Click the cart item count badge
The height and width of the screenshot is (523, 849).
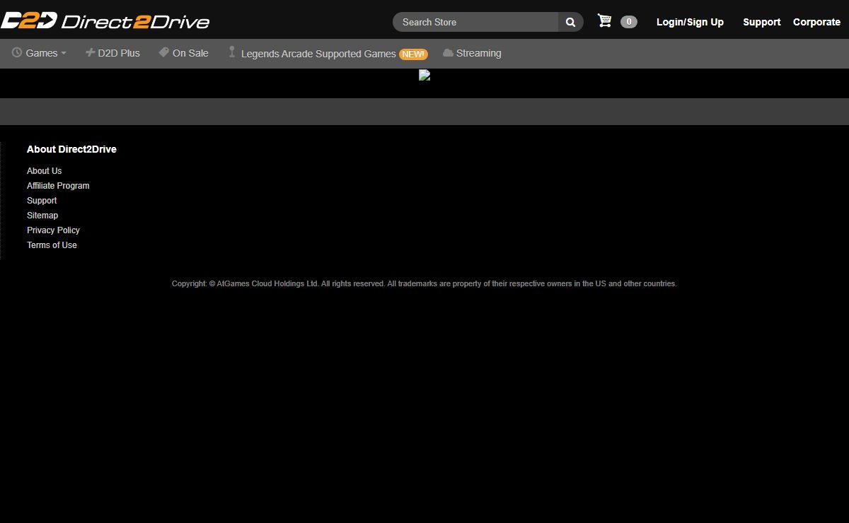(x=629, y=22)
